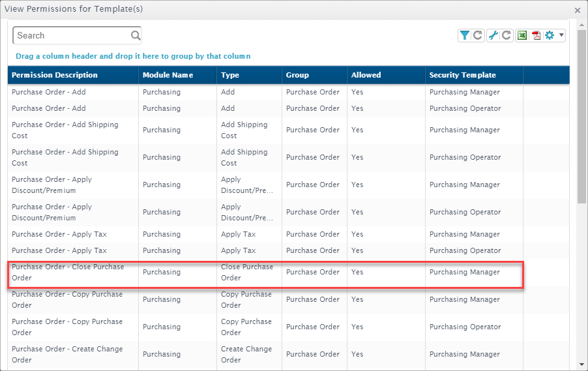Export the grid to PDF

point(536,36)
